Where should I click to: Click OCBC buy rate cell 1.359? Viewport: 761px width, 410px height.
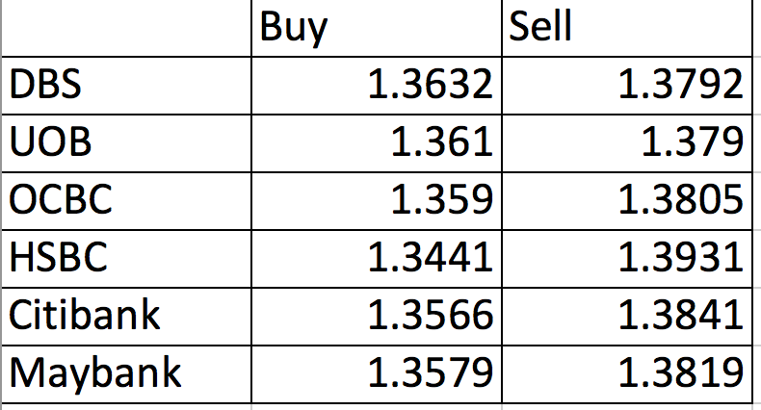[x=376, y=200]
